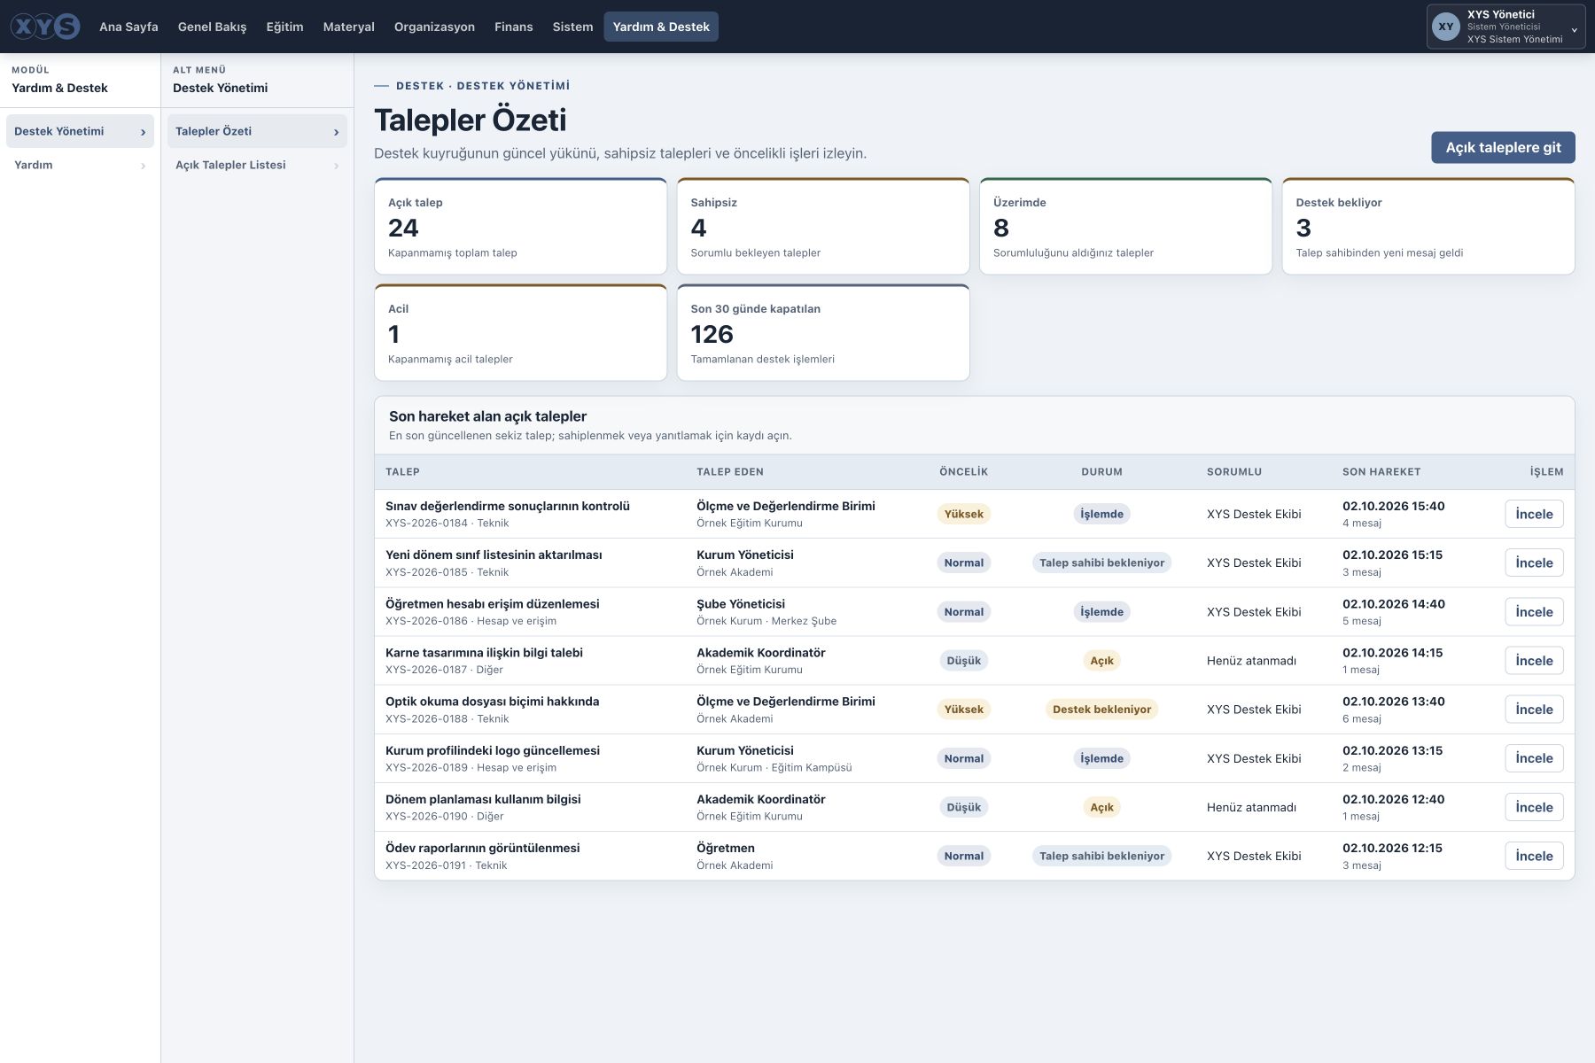Viewport: 1595px width, 1063px height.
Task: Open the Sistem menu
Action: (572, 27)
